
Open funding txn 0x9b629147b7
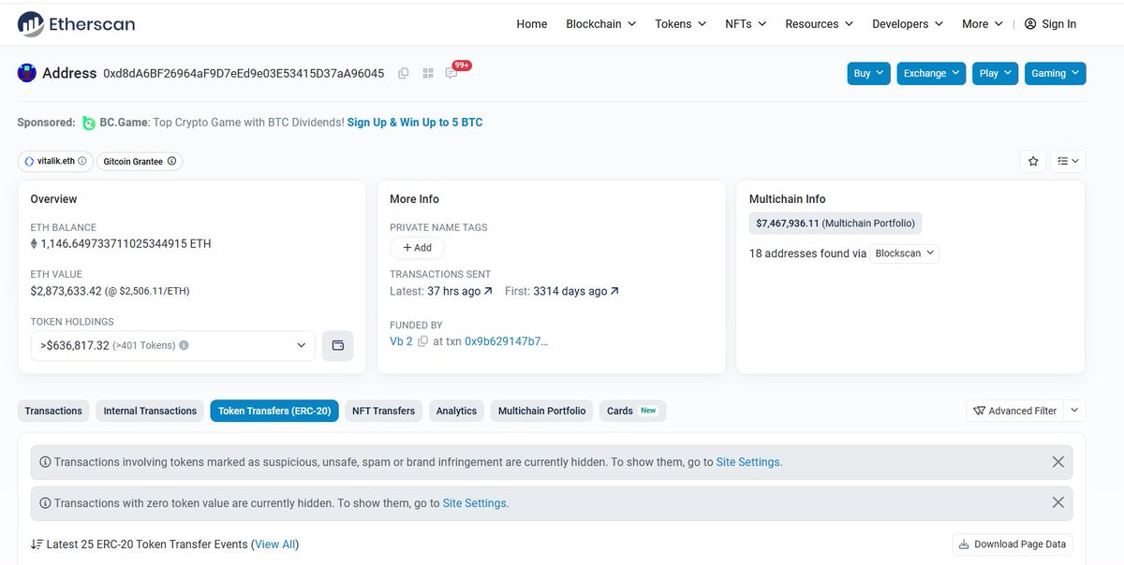click(507, 341)
